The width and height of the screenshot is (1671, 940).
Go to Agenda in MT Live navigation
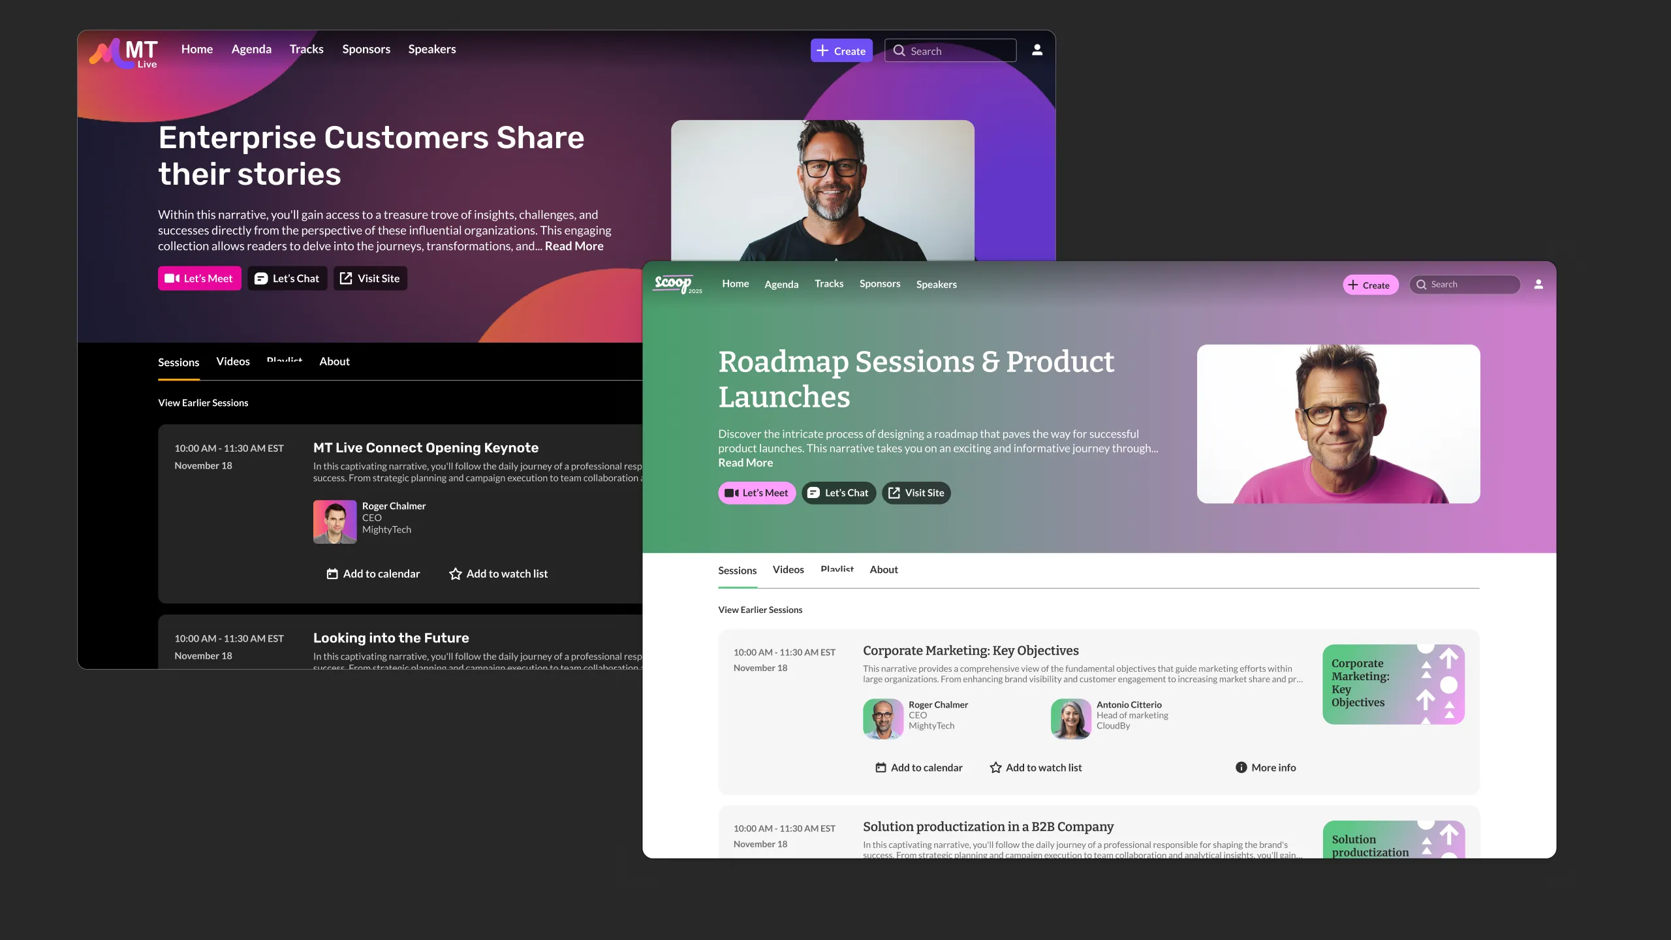pyautogui.click(x=251, y=50)
